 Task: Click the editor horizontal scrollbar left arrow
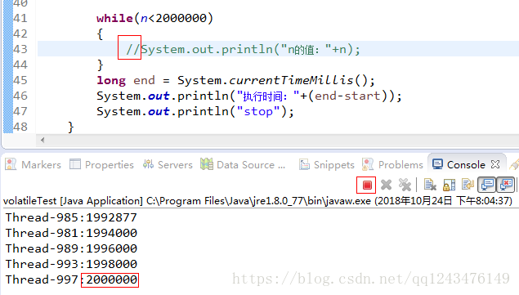pyautogui.click(x=43, y=140)
